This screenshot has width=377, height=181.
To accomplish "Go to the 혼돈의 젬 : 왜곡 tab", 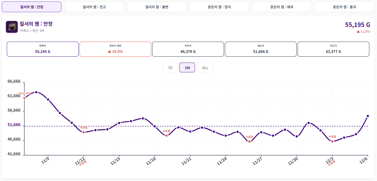I will coord(282,7).
